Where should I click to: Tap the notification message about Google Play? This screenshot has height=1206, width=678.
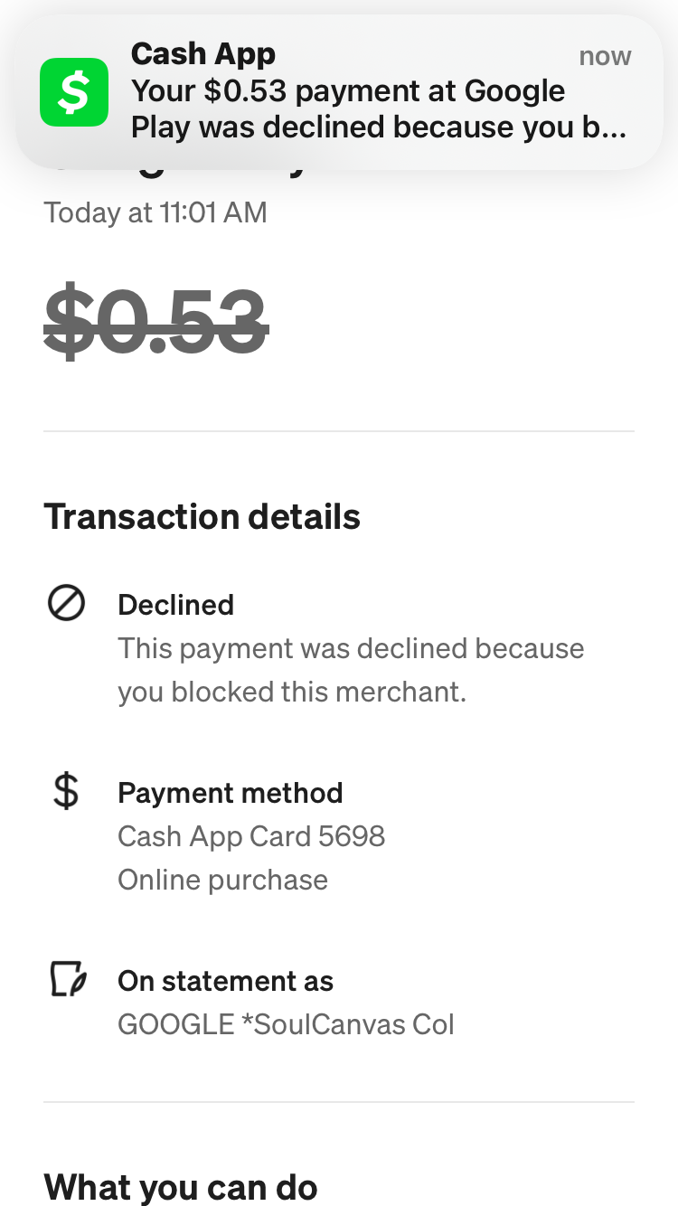coord(379,109)
